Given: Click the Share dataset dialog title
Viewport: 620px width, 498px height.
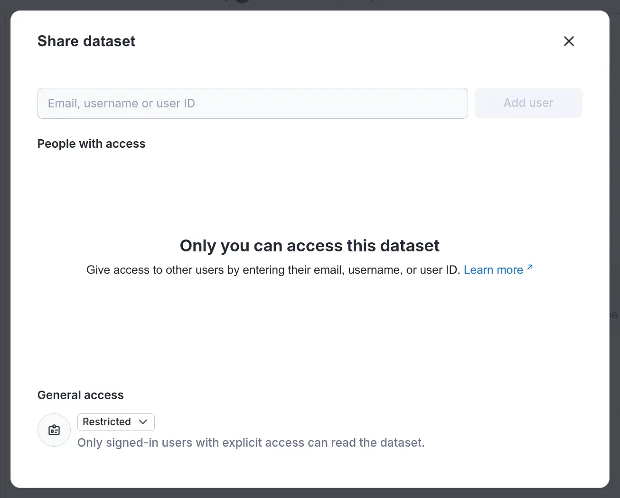Looking at the screenshot, I should [x=86, y=41].
